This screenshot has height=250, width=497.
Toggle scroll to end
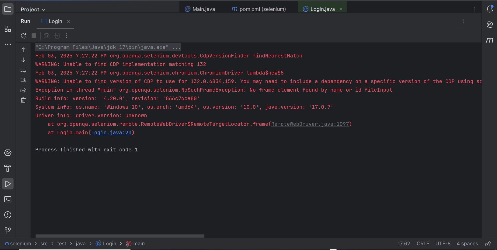pyautogui.click(x=23, y=80)
